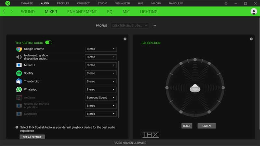Select the right side speaker node
Screen dimensions: 260x146
coord(223,88)
